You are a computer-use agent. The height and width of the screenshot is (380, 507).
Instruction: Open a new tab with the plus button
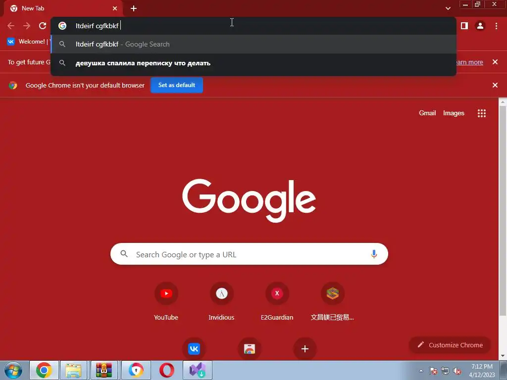pos(134,8)
